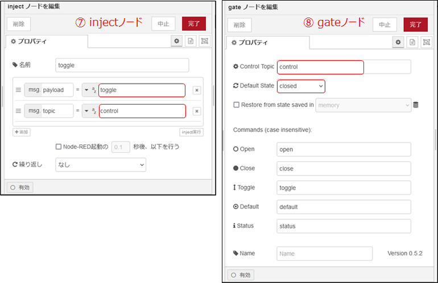Open inject node description document icon
The width and height of the screenshot is (438, 283).
coord(191,41)
